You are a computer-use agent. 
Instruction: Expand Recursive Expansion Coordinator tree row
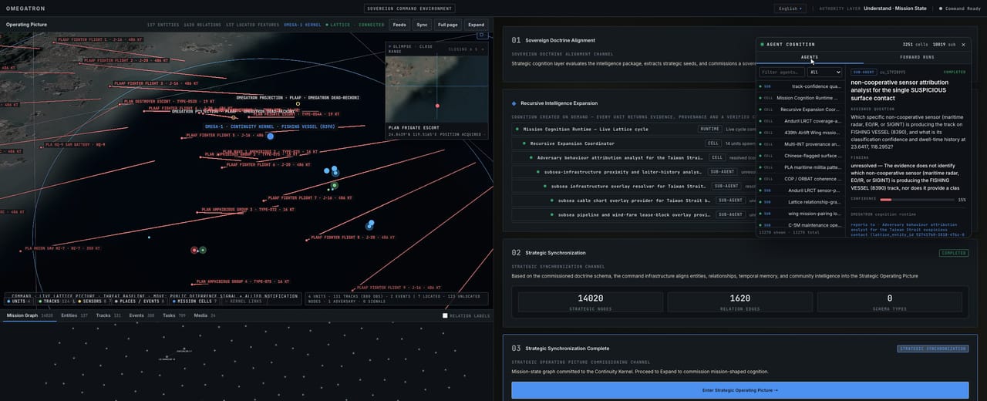tap(632, 143)
